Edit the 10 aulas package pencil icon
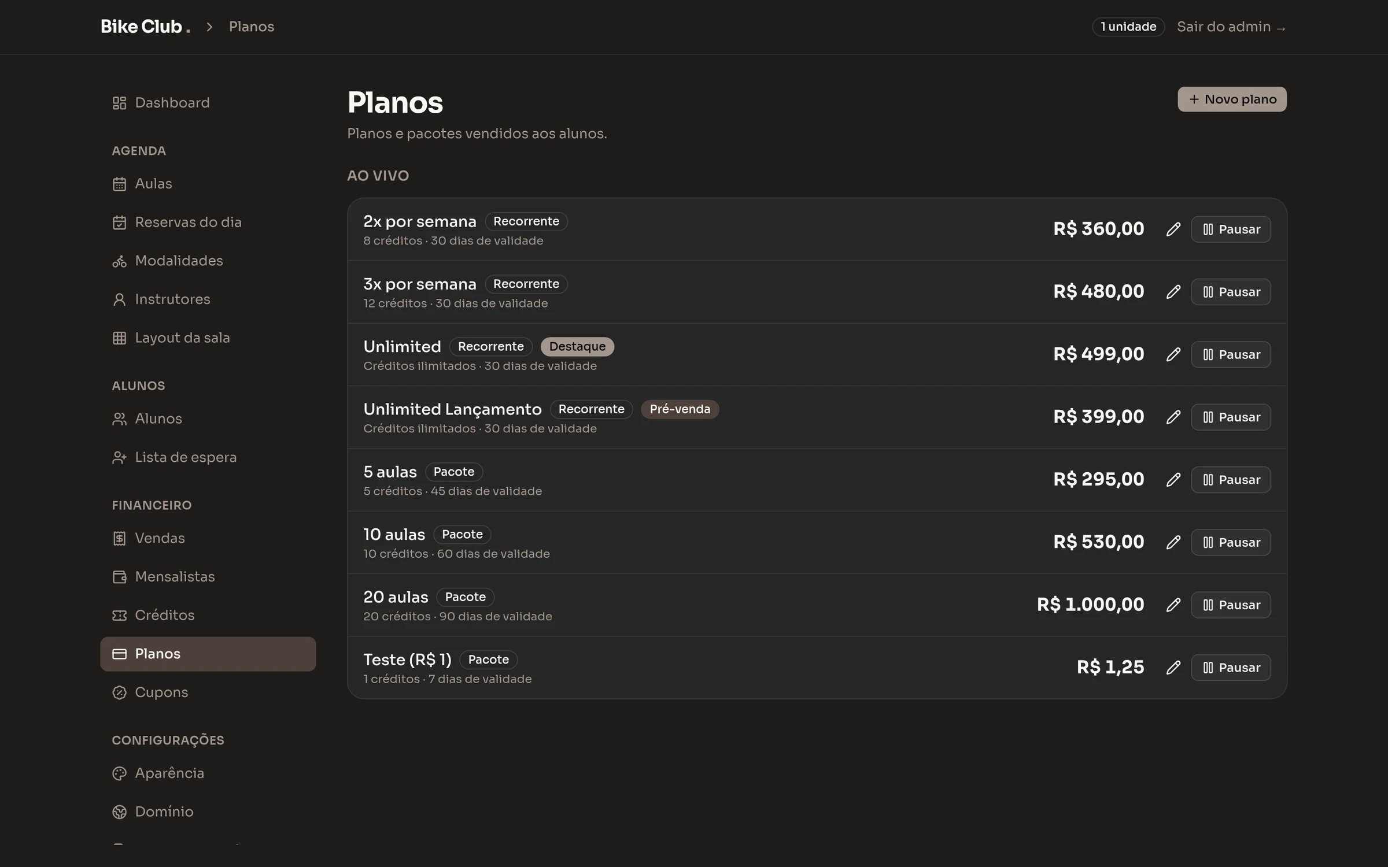The height and width of the screenshot is (867, 1388). pyautogui.click(x=1173, y=542)
